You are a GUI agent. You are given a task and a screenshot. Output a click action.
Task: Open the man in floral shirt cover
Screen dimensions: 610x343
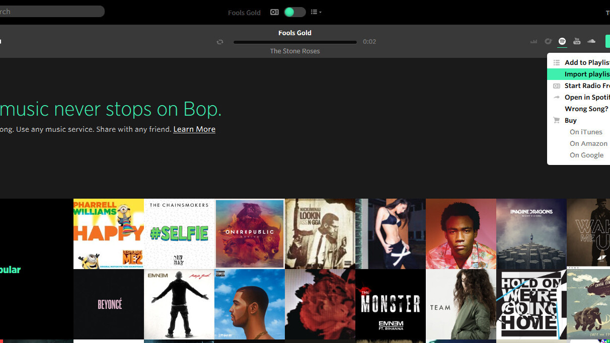461,234
